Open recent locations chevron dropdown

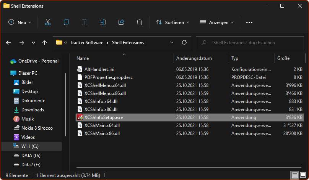(x=34, y=43)
